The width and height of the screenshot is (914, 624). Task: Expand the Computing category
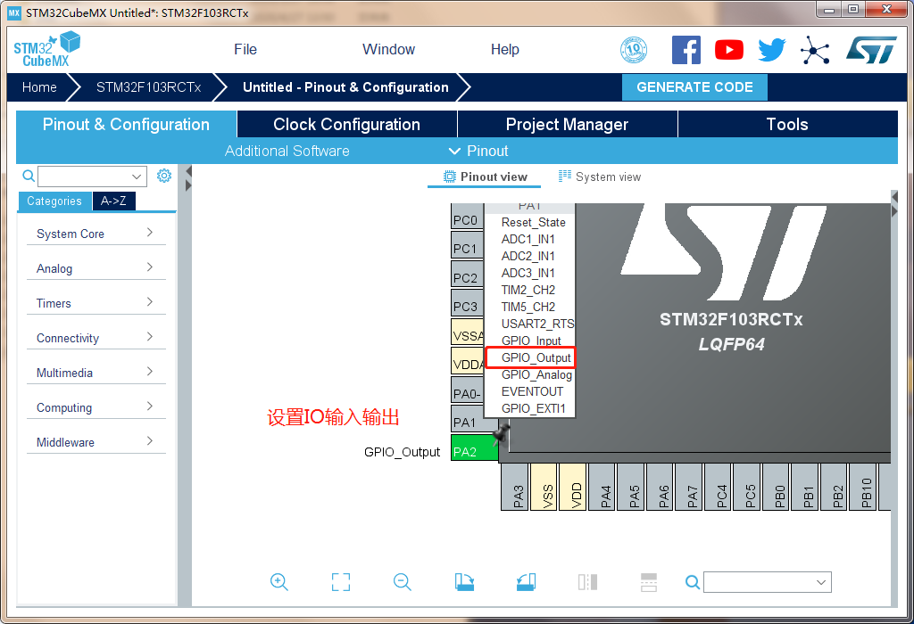pyautogui.click(x=96, y=407)
